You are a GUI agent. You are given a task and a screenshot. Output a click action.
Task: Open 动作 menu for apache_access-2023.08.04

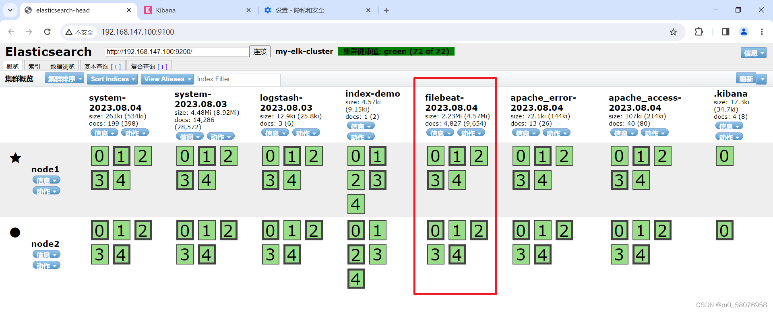click(655, 132)
